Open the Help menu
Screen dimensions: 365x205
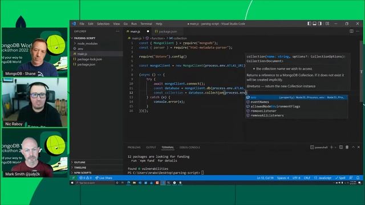click(159, 24)
